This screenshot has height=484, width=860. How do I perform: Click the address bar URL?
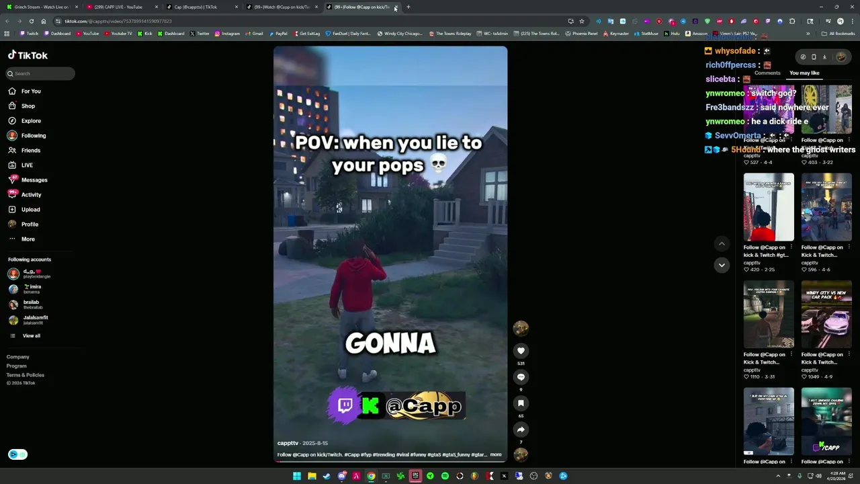118,21
